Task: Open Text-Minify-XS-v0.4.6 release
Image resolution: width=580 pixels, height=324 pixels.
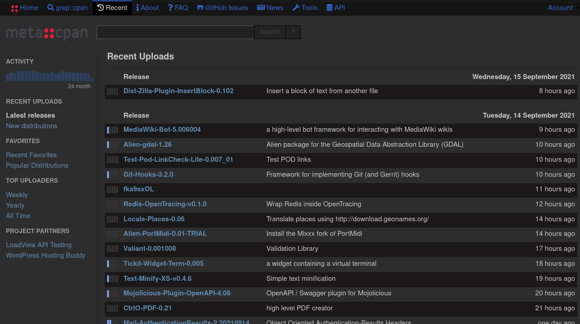Action: 157,279
